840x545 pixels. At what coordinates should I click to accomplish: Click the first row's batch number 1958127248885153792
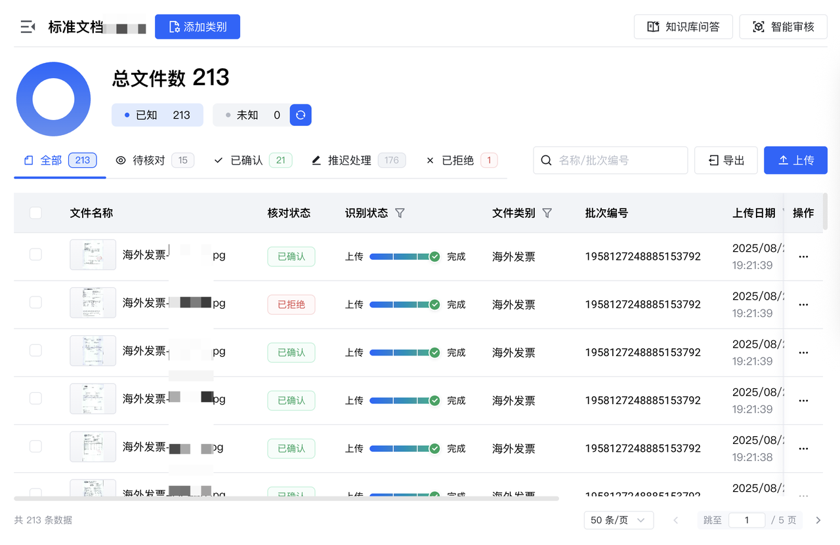pyautogui.click(x=643, y=256)
